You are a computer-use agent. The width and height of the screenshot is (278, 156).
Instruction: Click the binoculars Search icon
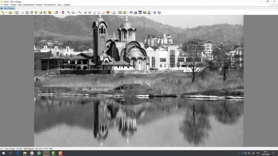pyautogui.click(x=131, y=13)
